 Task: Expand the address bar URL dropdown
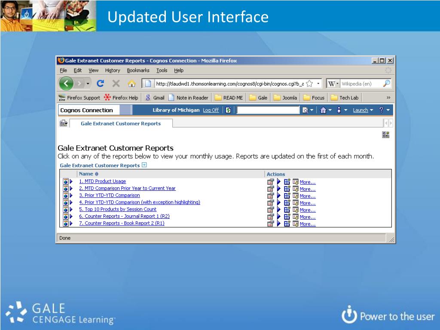[318, 83]
